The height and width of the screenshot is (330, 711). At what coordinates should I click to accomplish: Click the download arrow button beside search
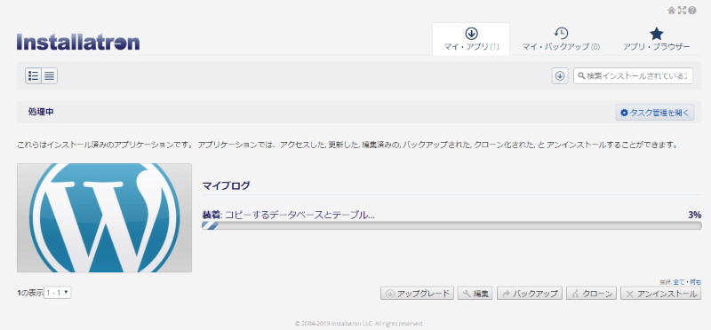[x=560, y=76]
